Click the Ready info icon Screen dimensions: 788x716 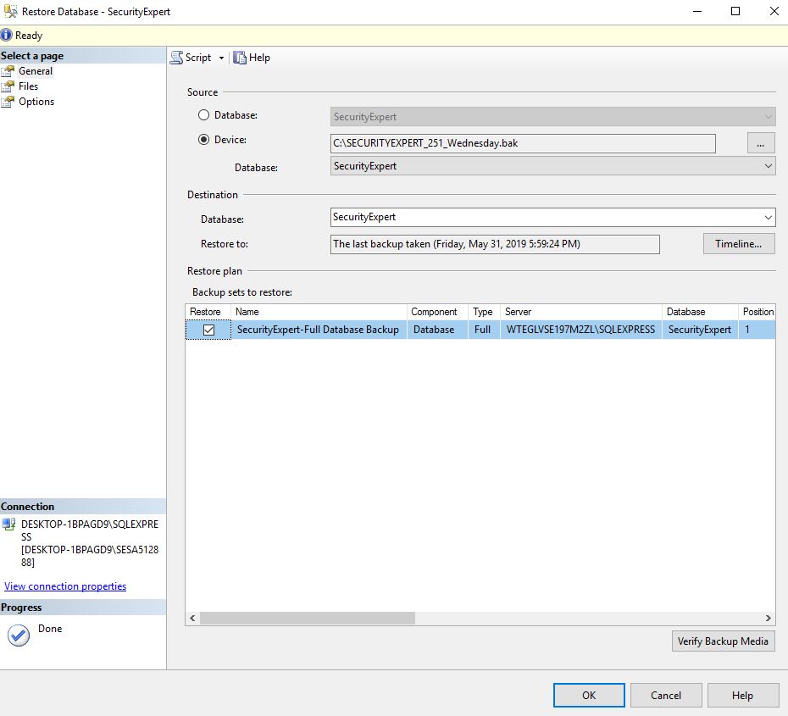[6, 36]
